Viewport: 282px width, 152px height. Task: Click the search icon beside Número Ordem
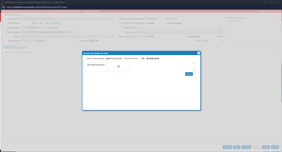[x=36, y=23]
